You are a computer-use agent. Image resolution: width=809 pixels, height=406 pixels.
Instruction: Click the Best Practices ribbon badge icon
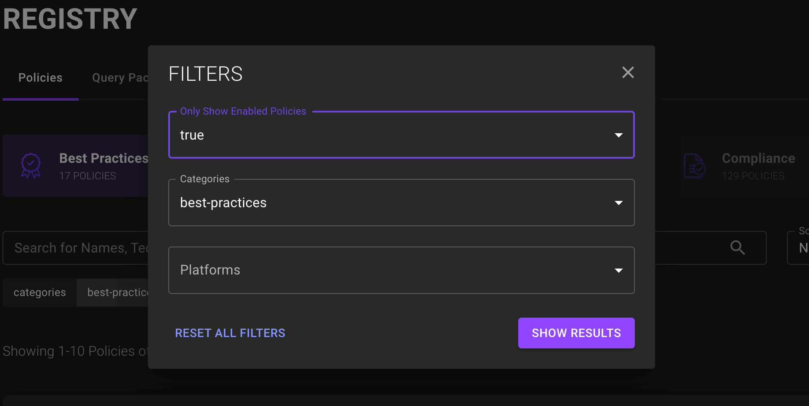click(x=31, y=166)
